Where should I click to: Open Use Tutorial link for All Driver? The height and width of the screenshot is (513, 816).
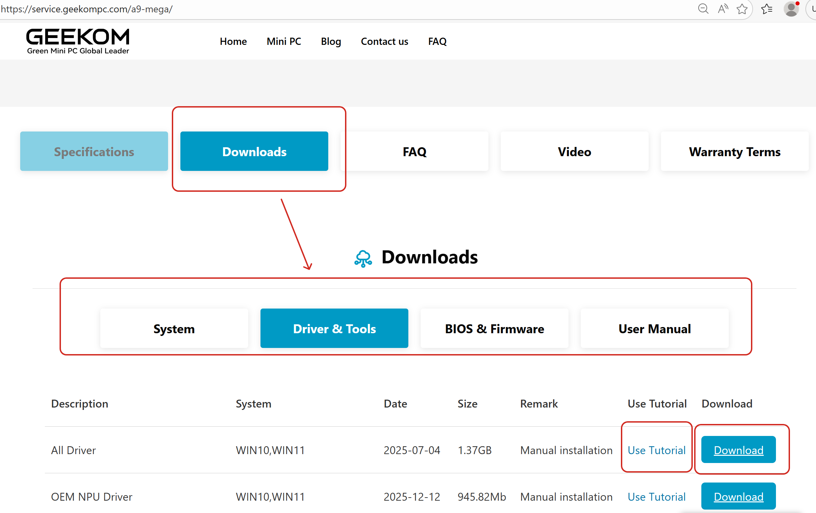(656, 450)
